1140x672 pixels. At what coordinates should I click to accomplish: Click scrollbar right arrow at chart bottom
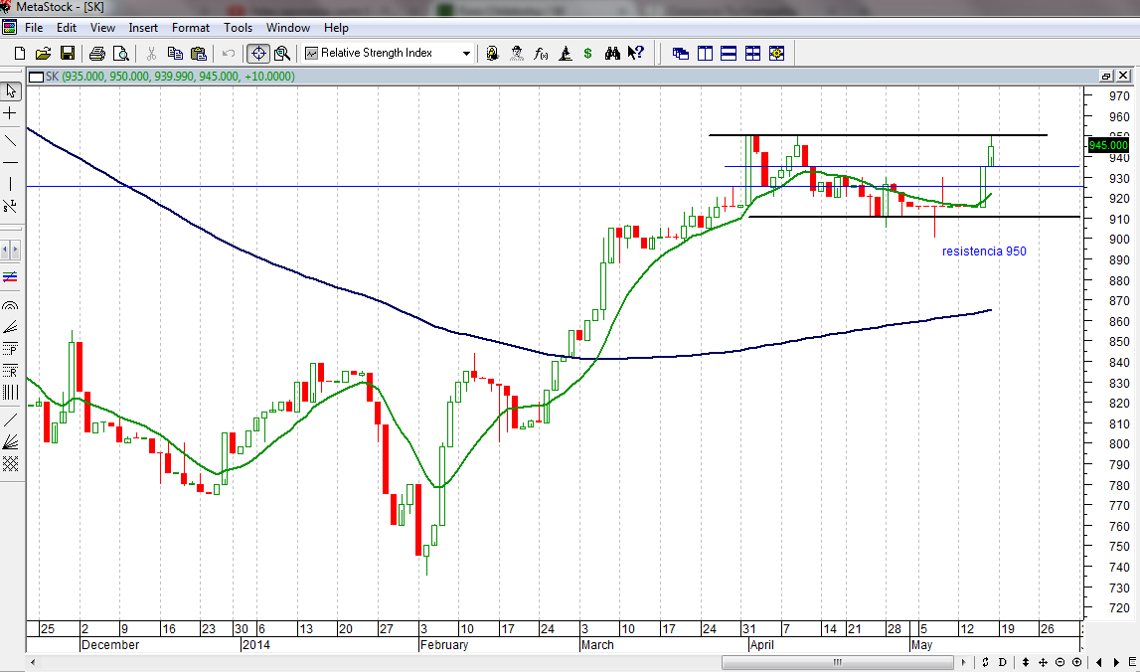coord(964,662)
